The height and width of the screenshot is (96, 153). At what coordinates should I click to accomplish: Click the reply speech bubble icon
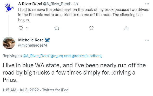coord(21,28)
